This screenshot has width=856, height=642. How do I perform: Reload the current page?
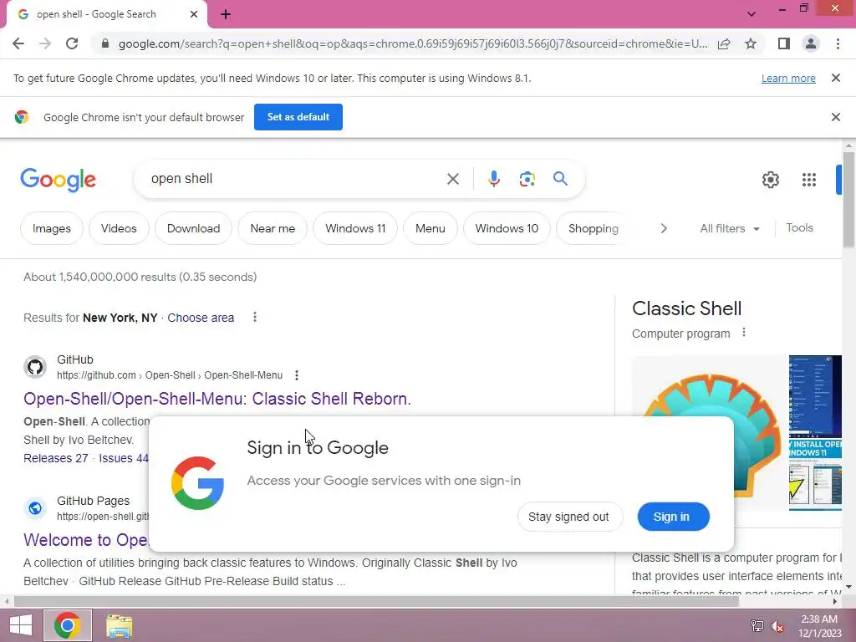[x=72, y=43]
